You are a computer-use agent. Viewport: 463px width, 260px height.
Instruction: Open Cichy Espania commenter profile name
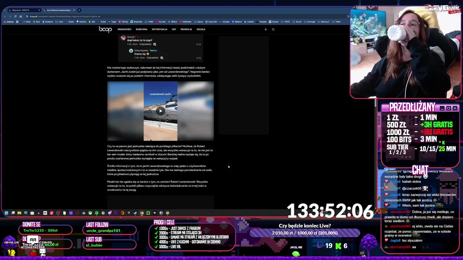[x=141, y=51]
